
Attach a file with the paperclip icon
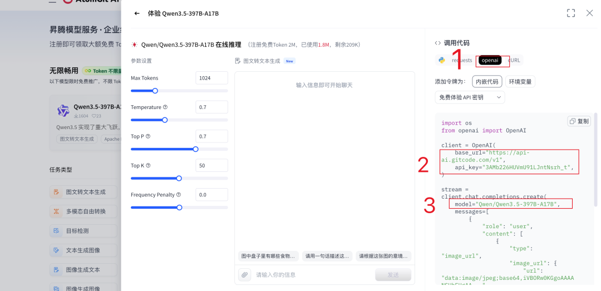[x=244, y=274]
